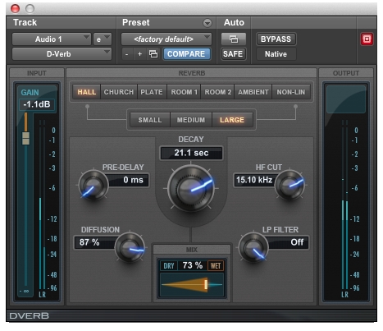Click the LP Filter knob
383x331 pixels.
click(x=253, y=247)
